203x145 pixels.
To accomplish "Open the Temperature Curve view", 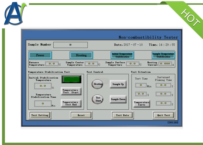I will pos(142,104).
